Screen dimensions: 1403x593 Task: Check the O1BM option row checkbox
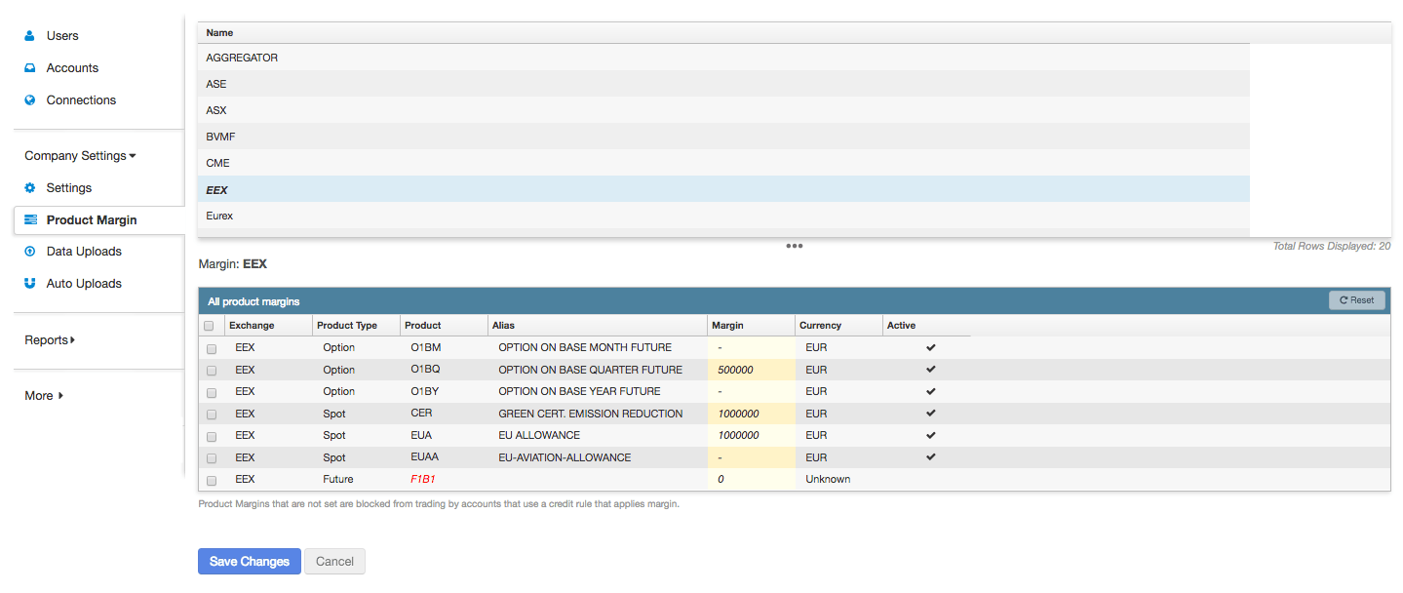click(x=211, y=348)
